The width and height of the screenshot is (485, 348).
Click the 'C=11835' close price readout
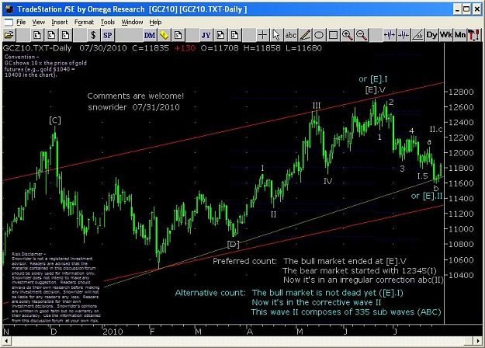click(151, 48)
